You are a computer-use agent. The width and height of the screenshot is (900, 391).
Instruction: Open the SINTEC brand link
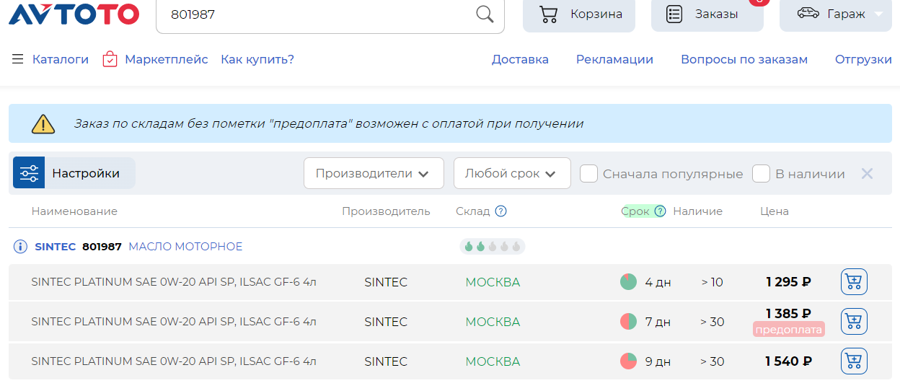pos(56,247)
